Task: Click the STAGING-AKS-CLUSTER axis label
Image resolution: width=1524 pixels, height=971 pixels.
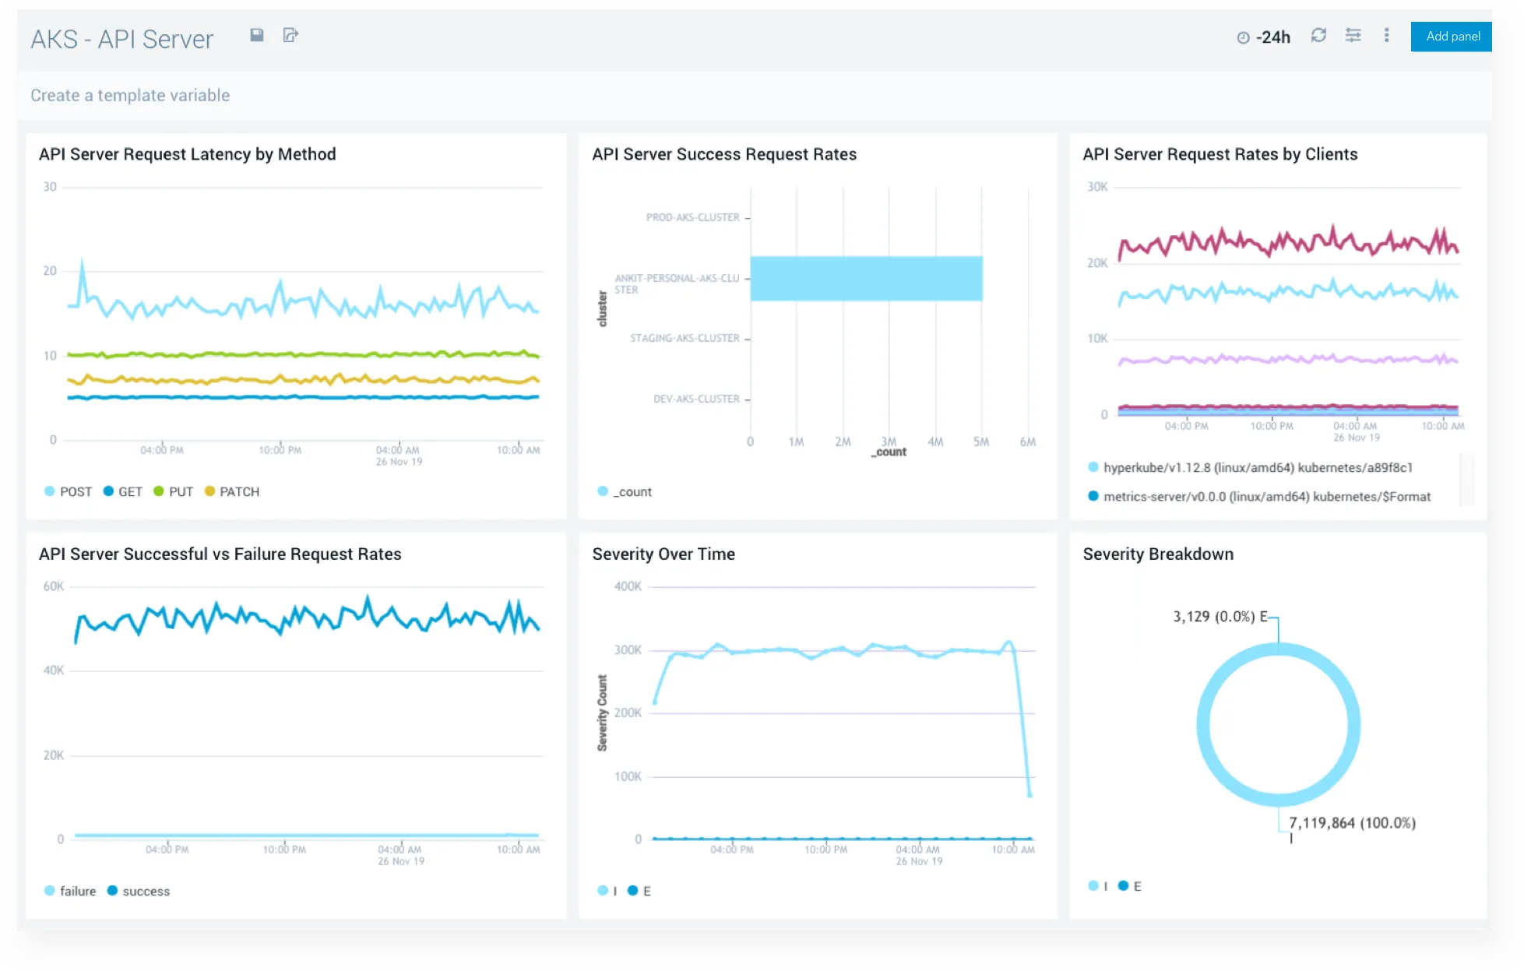Action: 685,338
